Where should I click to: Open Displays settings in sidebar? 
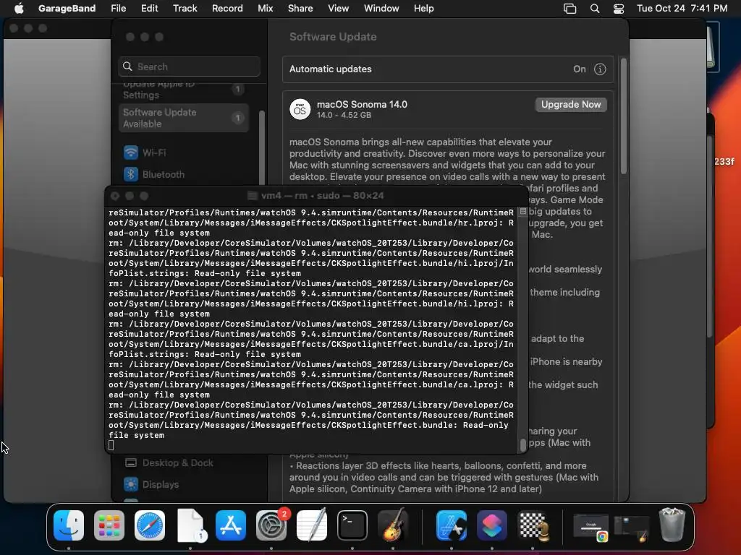[183, 484]
